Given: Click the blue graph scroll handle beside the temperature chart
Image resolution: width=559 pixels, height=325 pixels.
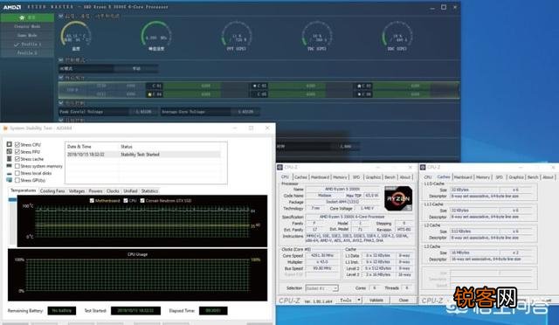Looking at the screenshot, I should coord(12,200).
